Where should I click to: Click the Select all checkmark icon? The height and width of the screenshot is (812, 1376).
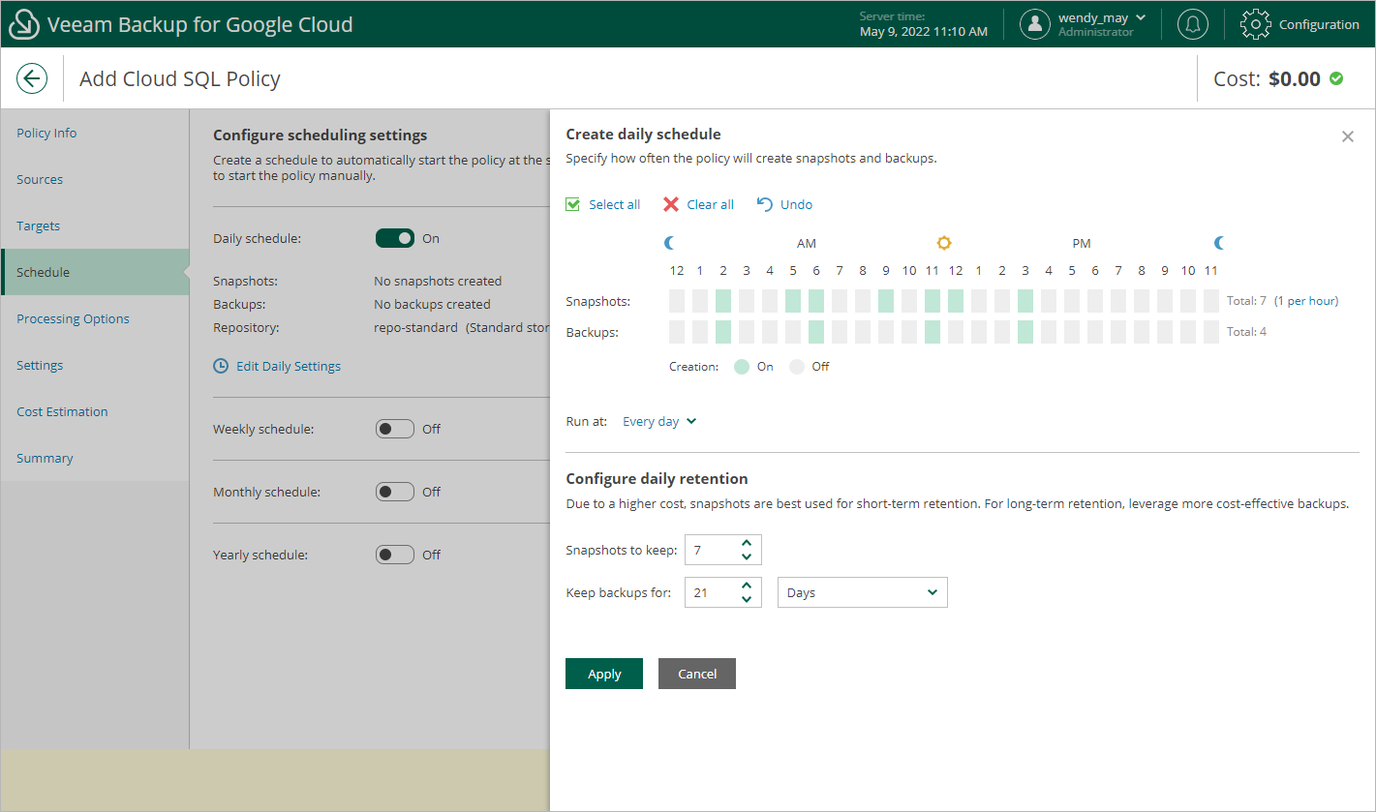[573, 204]
